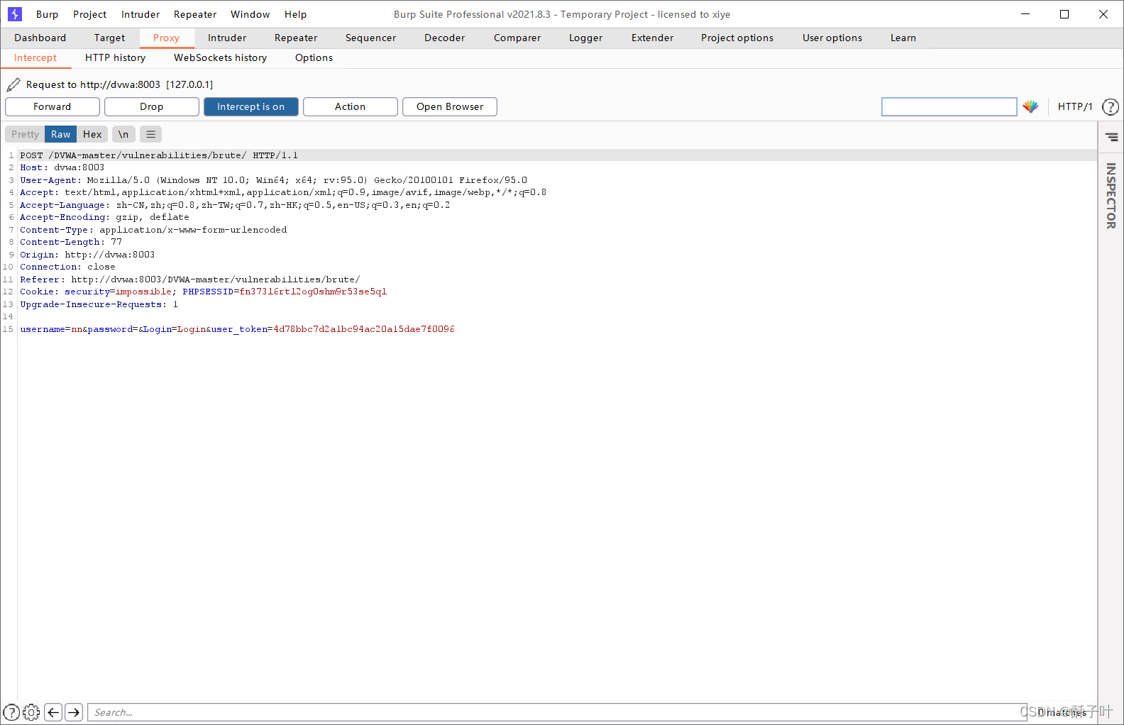Screen dimensions: 1124x725
Task: Click the Content-Length header value 77
Action: pyautogui.click(x=116, y=242)
